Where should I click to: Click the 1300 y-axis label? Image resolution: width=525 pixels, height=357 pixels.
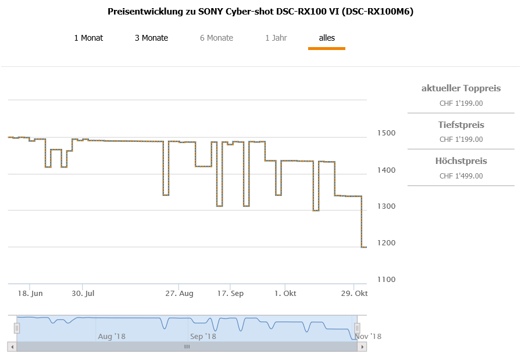tap(387, 206)
